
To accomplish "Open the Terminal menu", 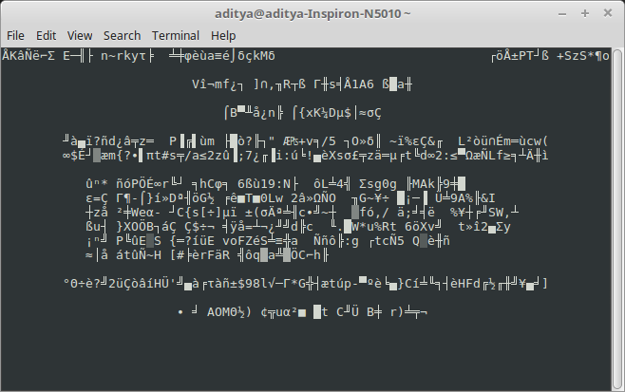I will click(x=176, y=35).
